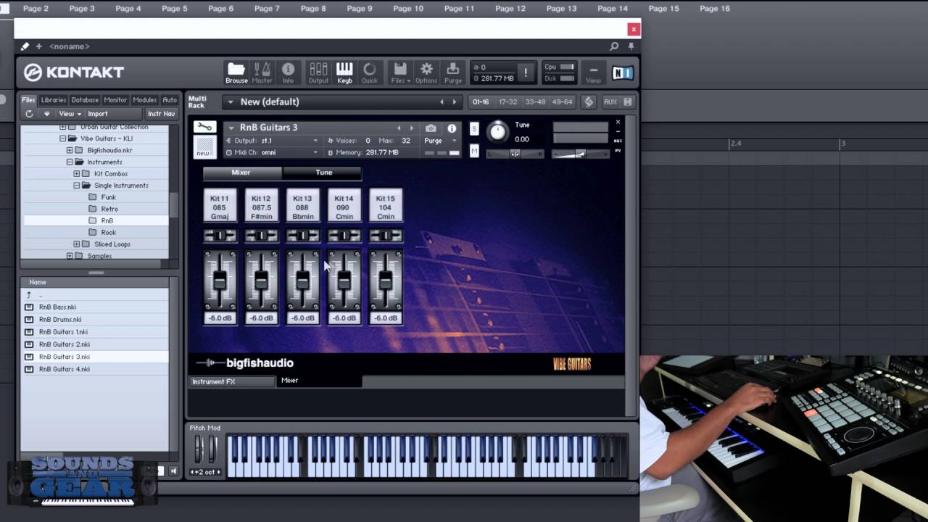Select instrument page 17-32
Screen dimensions: 928x522
[x=507, y=102]
